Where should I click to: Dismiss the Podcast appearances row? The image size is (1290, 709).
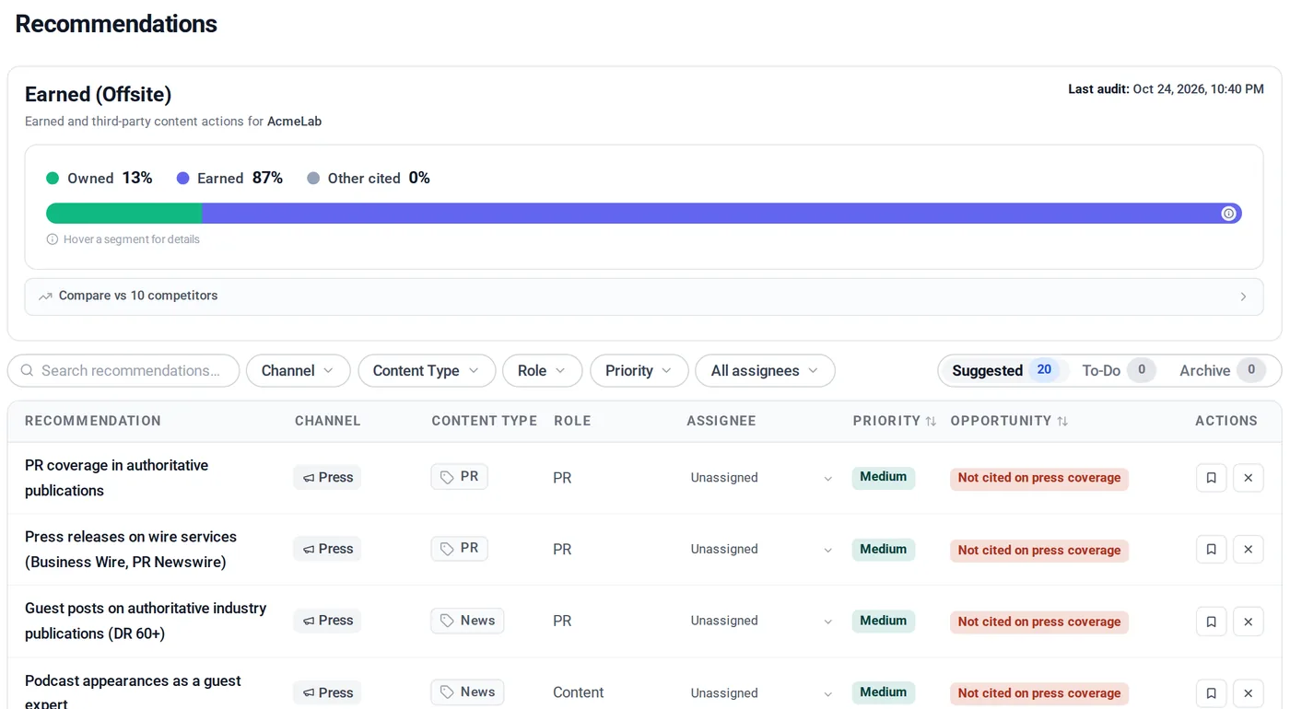(x=1248, y=693)
